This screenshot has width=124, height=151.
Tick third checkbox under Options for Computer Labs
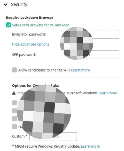click(x=15, y=119)
